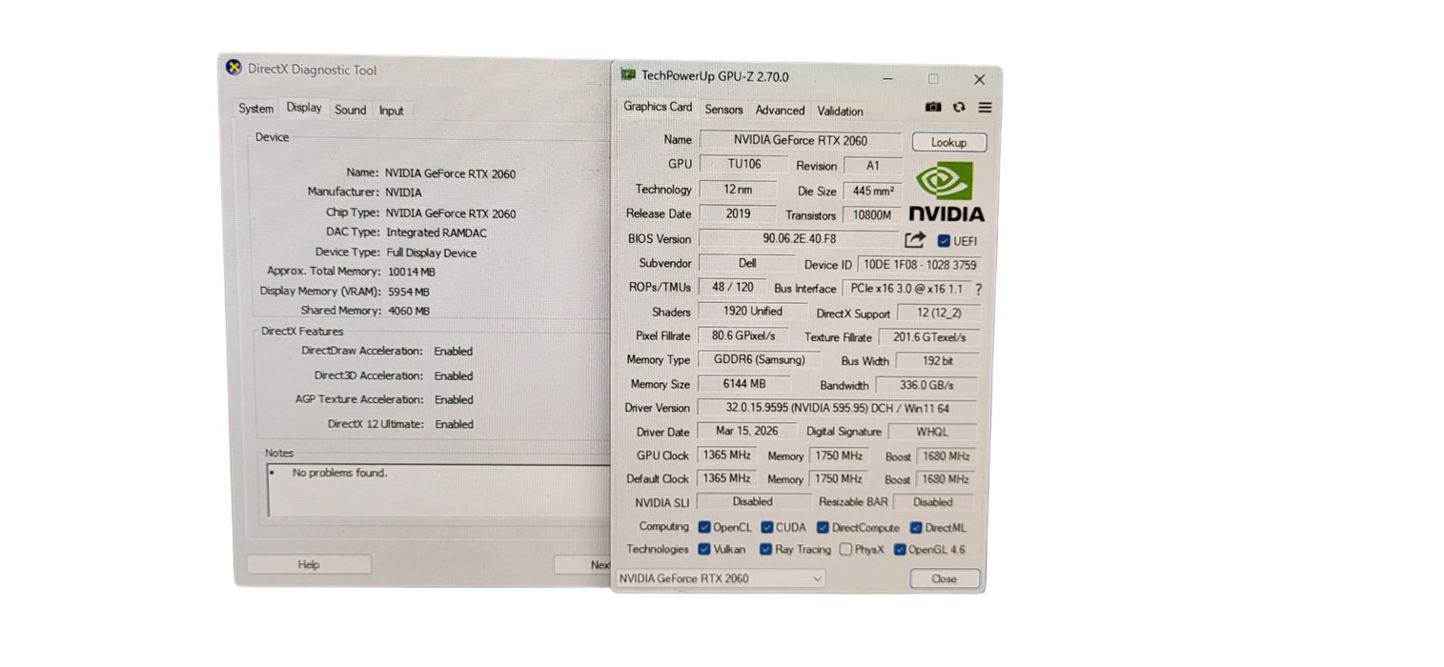Click 'Display Memory (VRAM):' value 5954 MB

[x=409, y=292]
